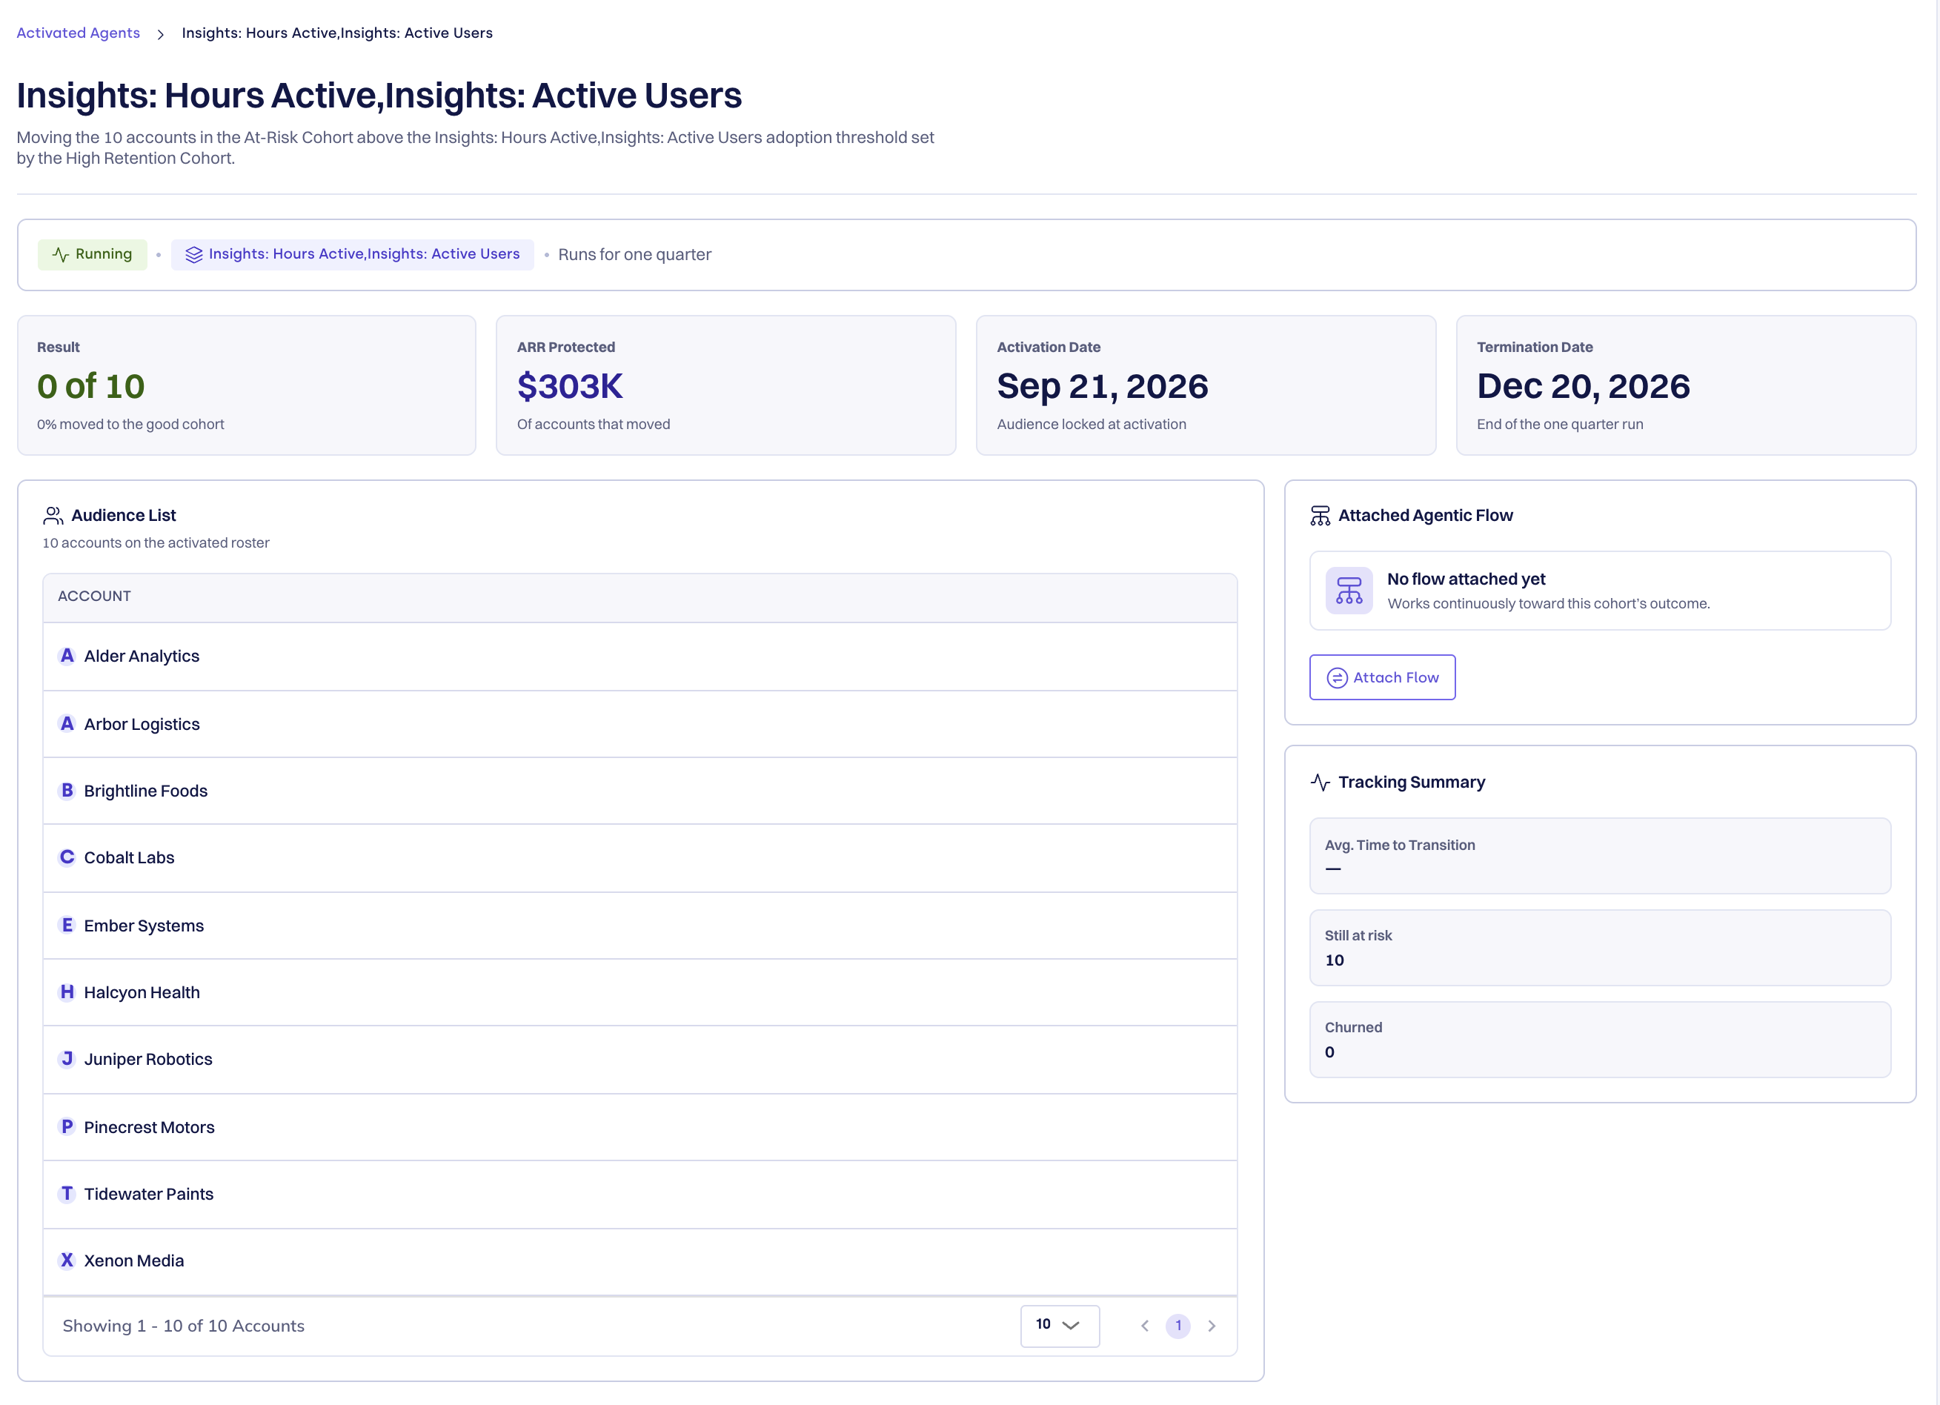This screenshot has height=1405, width=1940.
Task: Click the Brightline Foods B avatar
Action: 67,790
